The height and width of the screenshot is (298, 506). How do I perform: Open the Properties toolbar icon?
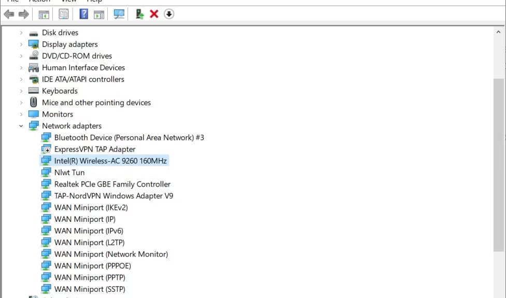coord(64,14)
